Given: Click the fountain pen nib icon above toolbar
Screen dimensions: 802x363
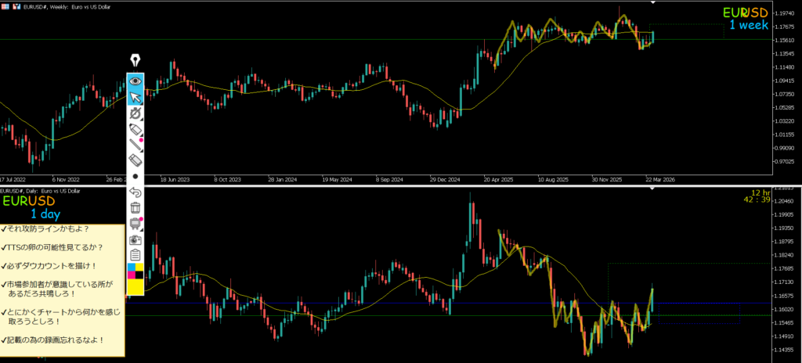Looking at the screenshot, I should point(135,61).
